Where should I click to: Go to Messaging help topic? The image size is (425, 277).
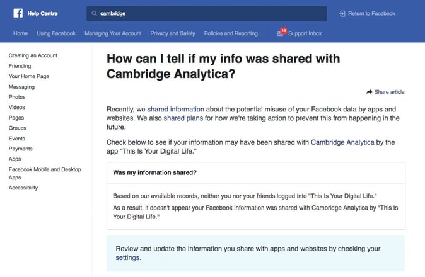21,87
